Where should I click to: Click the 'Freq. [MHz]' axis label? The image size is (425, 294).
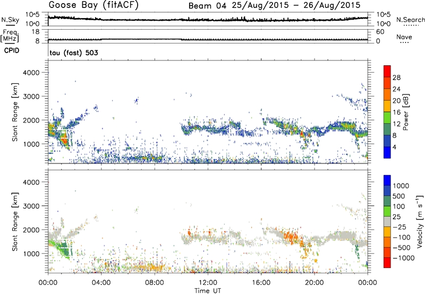[x=10, y=36]
